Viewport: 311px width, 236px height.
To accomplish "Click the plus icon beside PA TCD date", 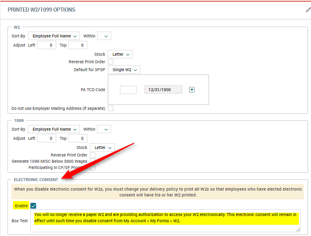I will click(x=192, y=89).
